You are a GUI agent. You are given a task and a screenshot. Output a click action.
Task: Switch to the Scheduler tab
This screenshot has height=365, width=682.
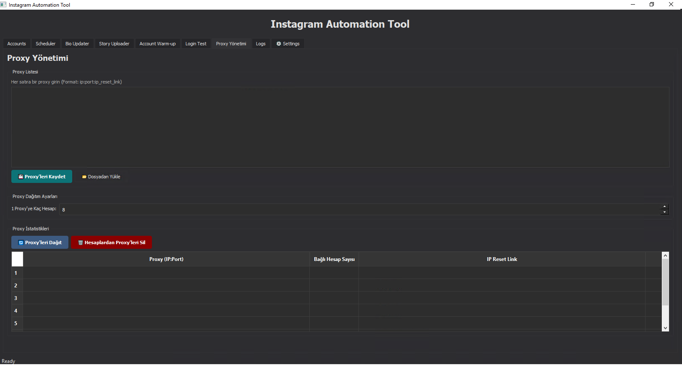(x=45, y=44)
